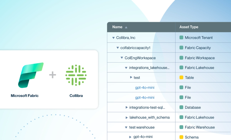Viewport: 231px width, 140px height.
Task: Click the yellow icon beside Table
Action: pos(181,77)
